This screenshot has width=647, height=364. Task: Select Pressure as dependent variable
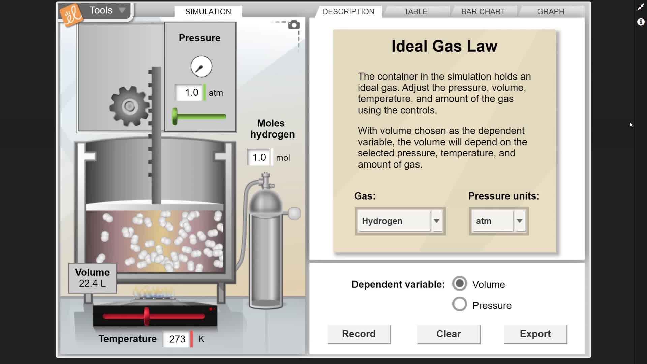click(x=460, y=304)
